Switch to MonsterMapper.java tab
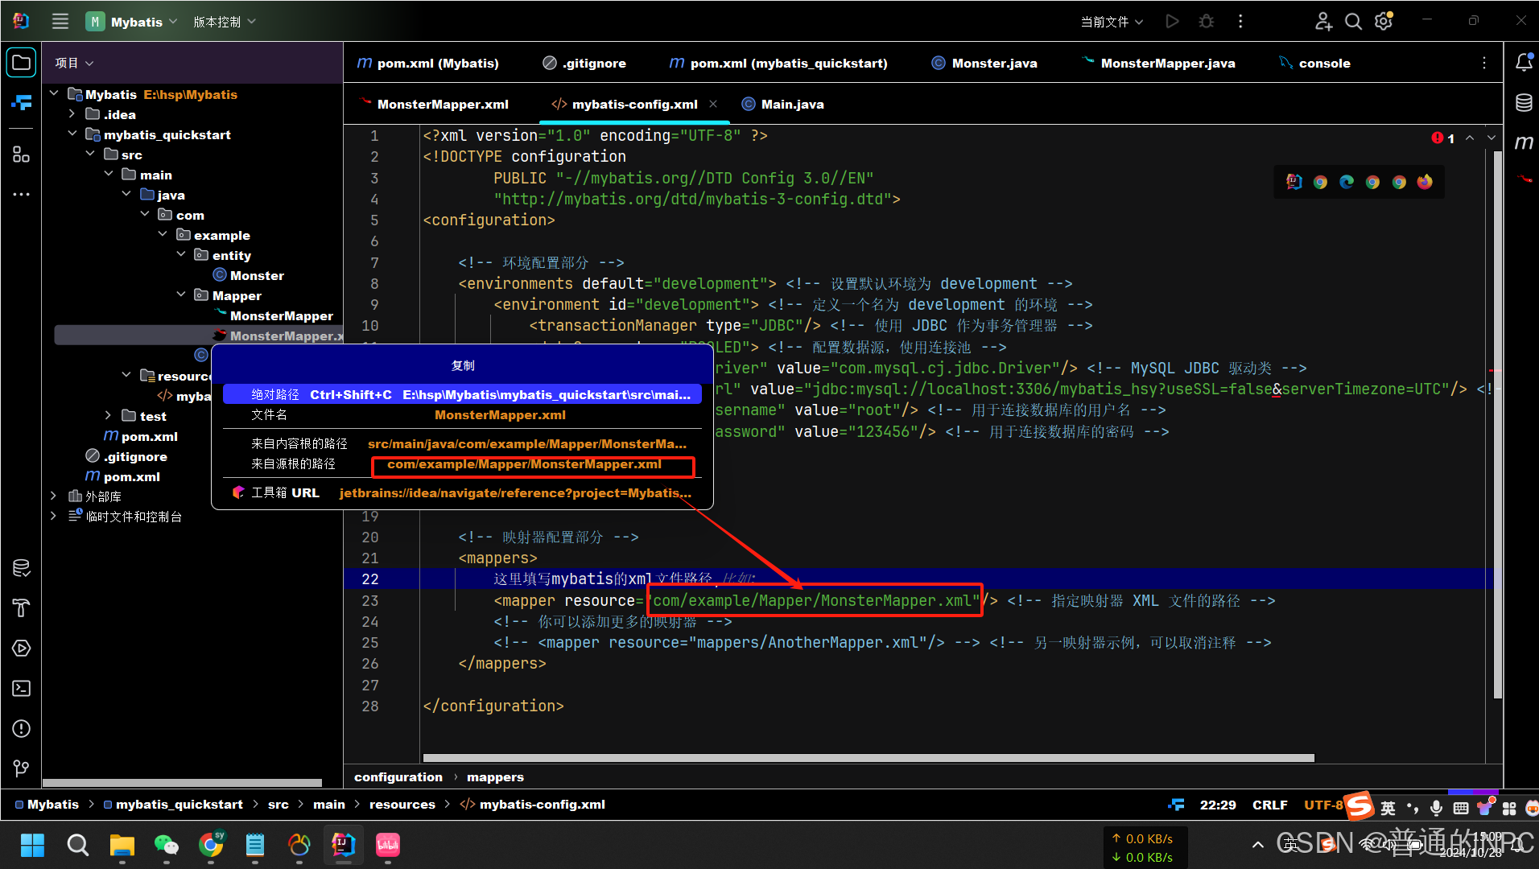Viewport: 1539px width, 869px height. click(1158, 63)
